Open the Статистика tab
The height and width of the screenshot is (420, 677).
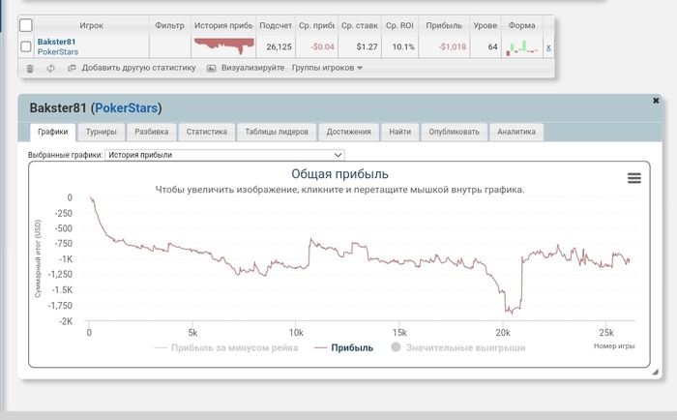[206, 132]
